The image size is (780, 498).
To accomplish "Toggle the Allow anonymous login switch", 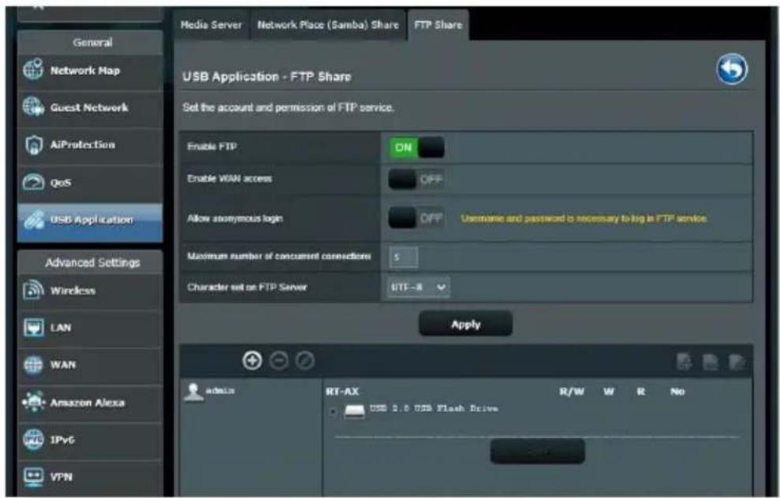I will point(416,218).
